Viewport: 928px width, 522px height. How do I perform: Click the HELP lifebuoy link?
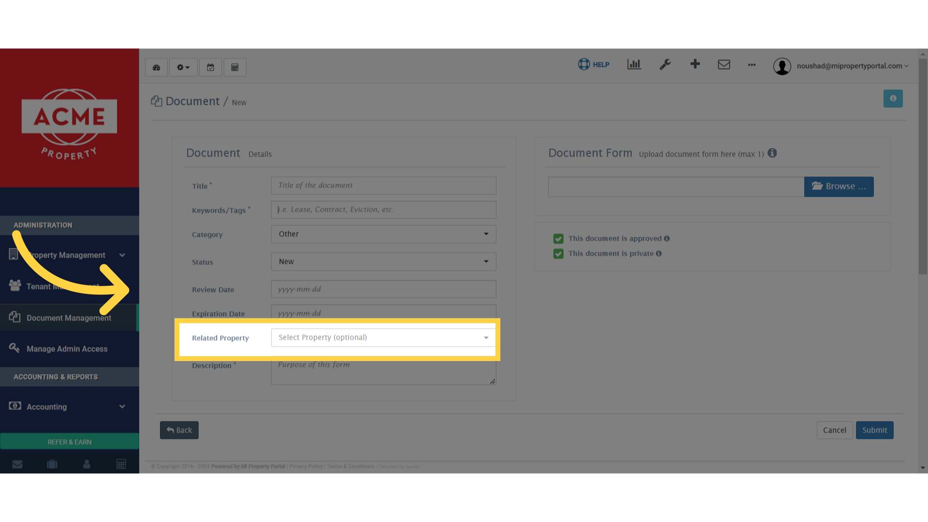[x=594, y=64]
